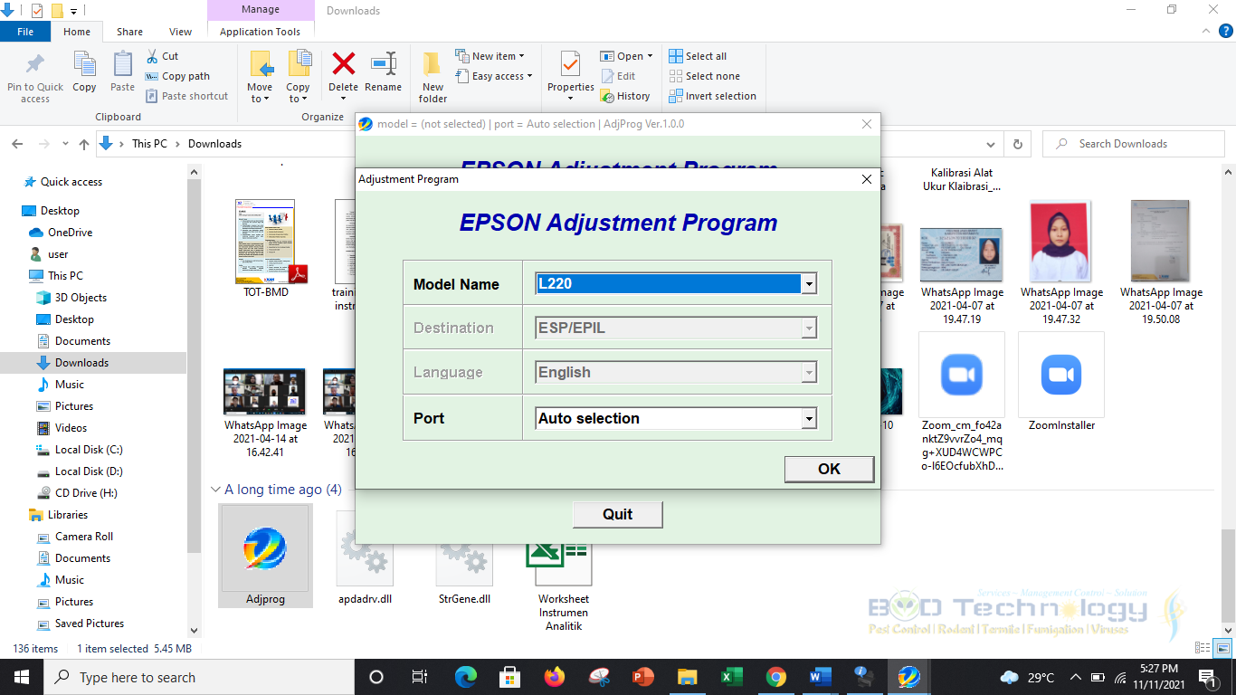This screenshot has width=1236, height=695.
Task: Open Firefox from the taskbar
Action: click(x=554, y=677)
